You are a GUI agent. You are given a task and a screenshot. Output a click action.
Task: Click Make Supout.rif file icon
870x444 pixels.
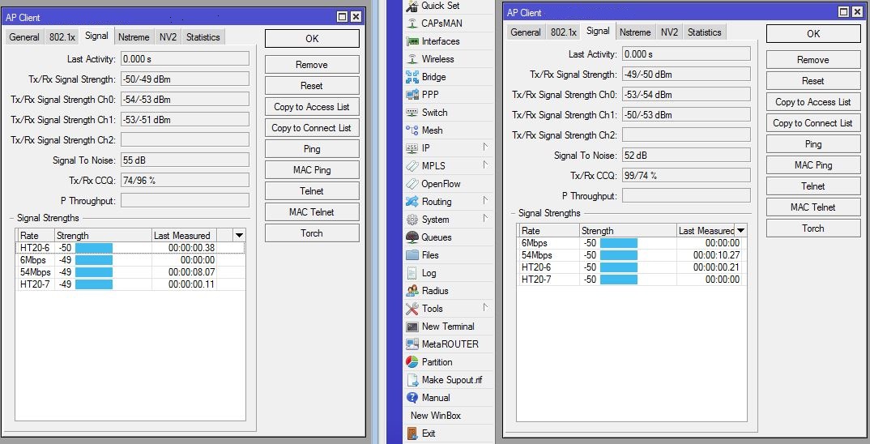tap(412, 380)
